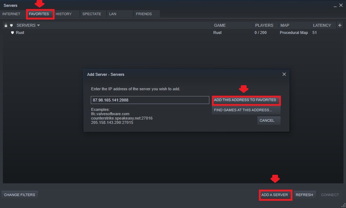Select the Rust server row
346x208 pixels.
click(108, 32)
